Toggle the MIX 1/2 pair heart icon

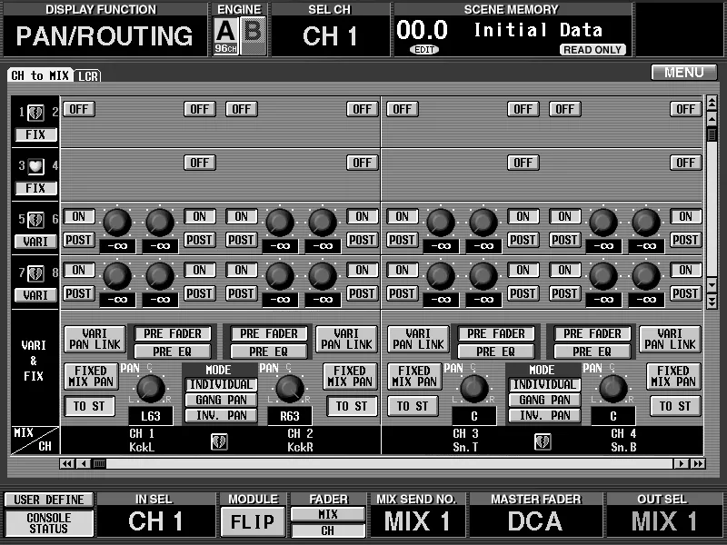point(35,112)
